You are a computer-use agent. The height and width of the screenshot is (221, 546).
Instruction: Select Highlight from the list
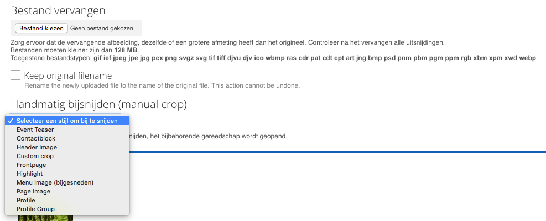tap(29, 174)
